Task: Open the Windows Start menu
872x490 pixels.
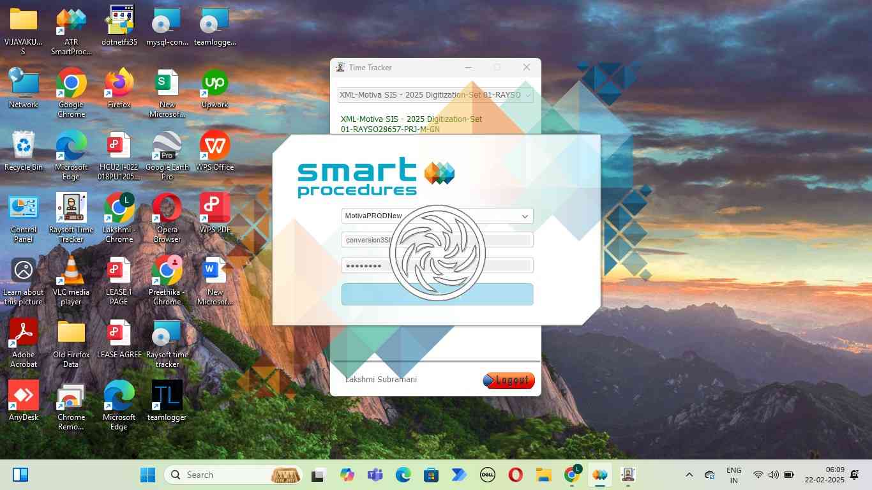Action: click(x=148, y=475)
